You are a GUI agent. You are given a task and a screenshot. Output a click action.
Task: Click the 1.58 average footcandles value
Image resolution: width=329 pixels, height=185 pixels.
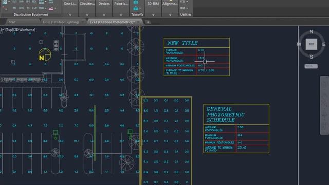240,127
